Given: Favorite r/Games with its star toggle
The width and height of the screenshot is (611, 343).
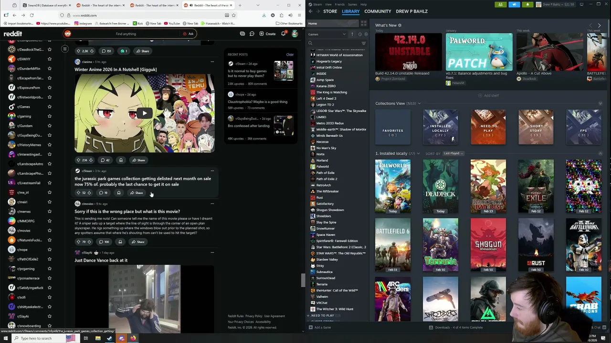Looking at the screenshot, I should pos(49,107).
